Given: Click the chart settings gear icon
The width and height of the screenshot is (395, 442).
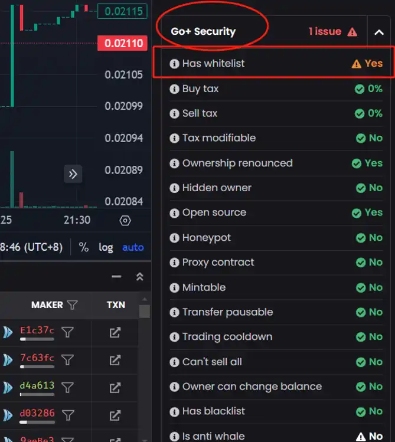Looking at the screenshot, I should pos(125,221).
